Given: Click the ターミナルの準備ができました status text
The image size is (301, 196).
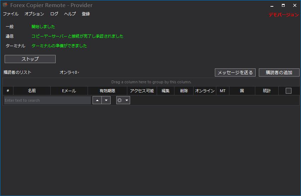Looking at the screenshot, I should pos(59,46).
